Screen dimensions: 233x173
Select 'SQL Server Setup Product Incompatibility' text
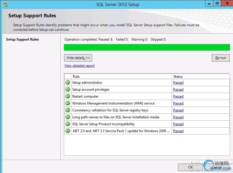(104, 124)
